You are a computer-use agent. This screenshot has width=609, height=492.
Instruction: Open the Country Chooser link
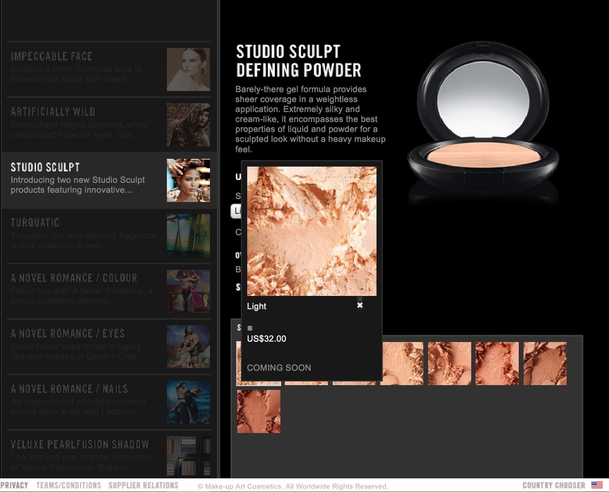point(554,485)
